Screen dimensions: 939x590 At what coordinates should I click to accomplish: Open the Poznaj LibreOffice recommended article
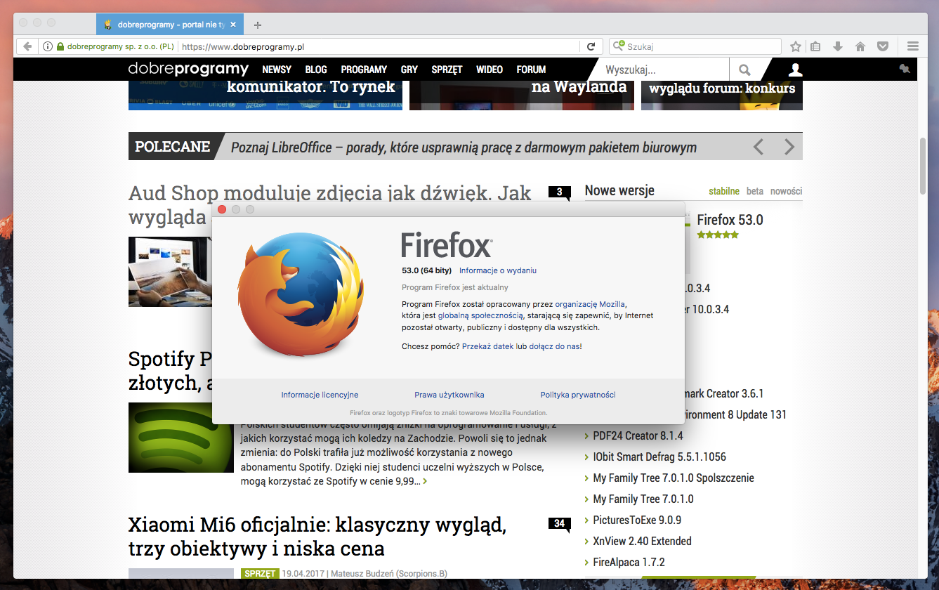pos(464,147)
